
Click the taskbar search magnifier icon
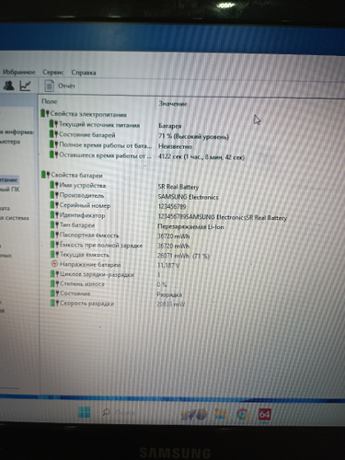106,412
